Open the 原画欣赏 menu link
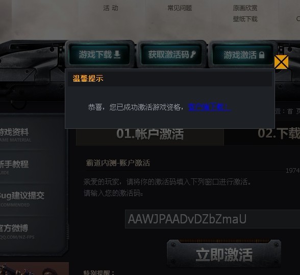Viewport: 300px width, 275px height. [x=245, y=8]
